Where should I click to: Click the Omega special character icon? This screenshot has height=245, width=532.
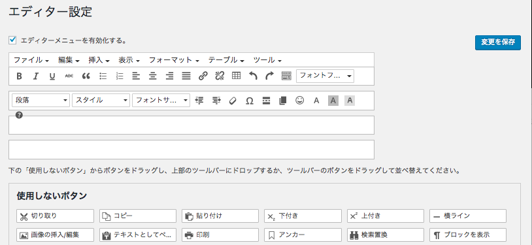tap(250, 101)
